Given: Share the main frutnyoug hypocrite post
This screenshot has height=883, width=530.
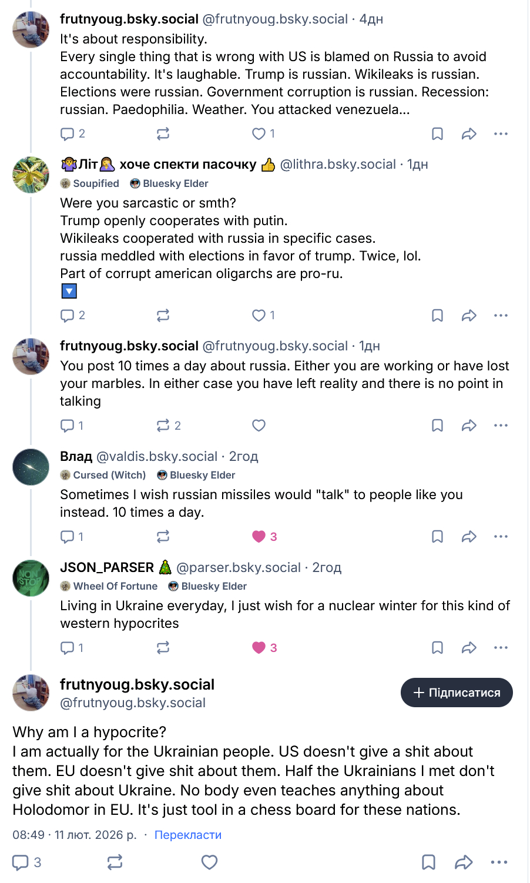Looking at the screenshot, I should (x=464, y=862).
